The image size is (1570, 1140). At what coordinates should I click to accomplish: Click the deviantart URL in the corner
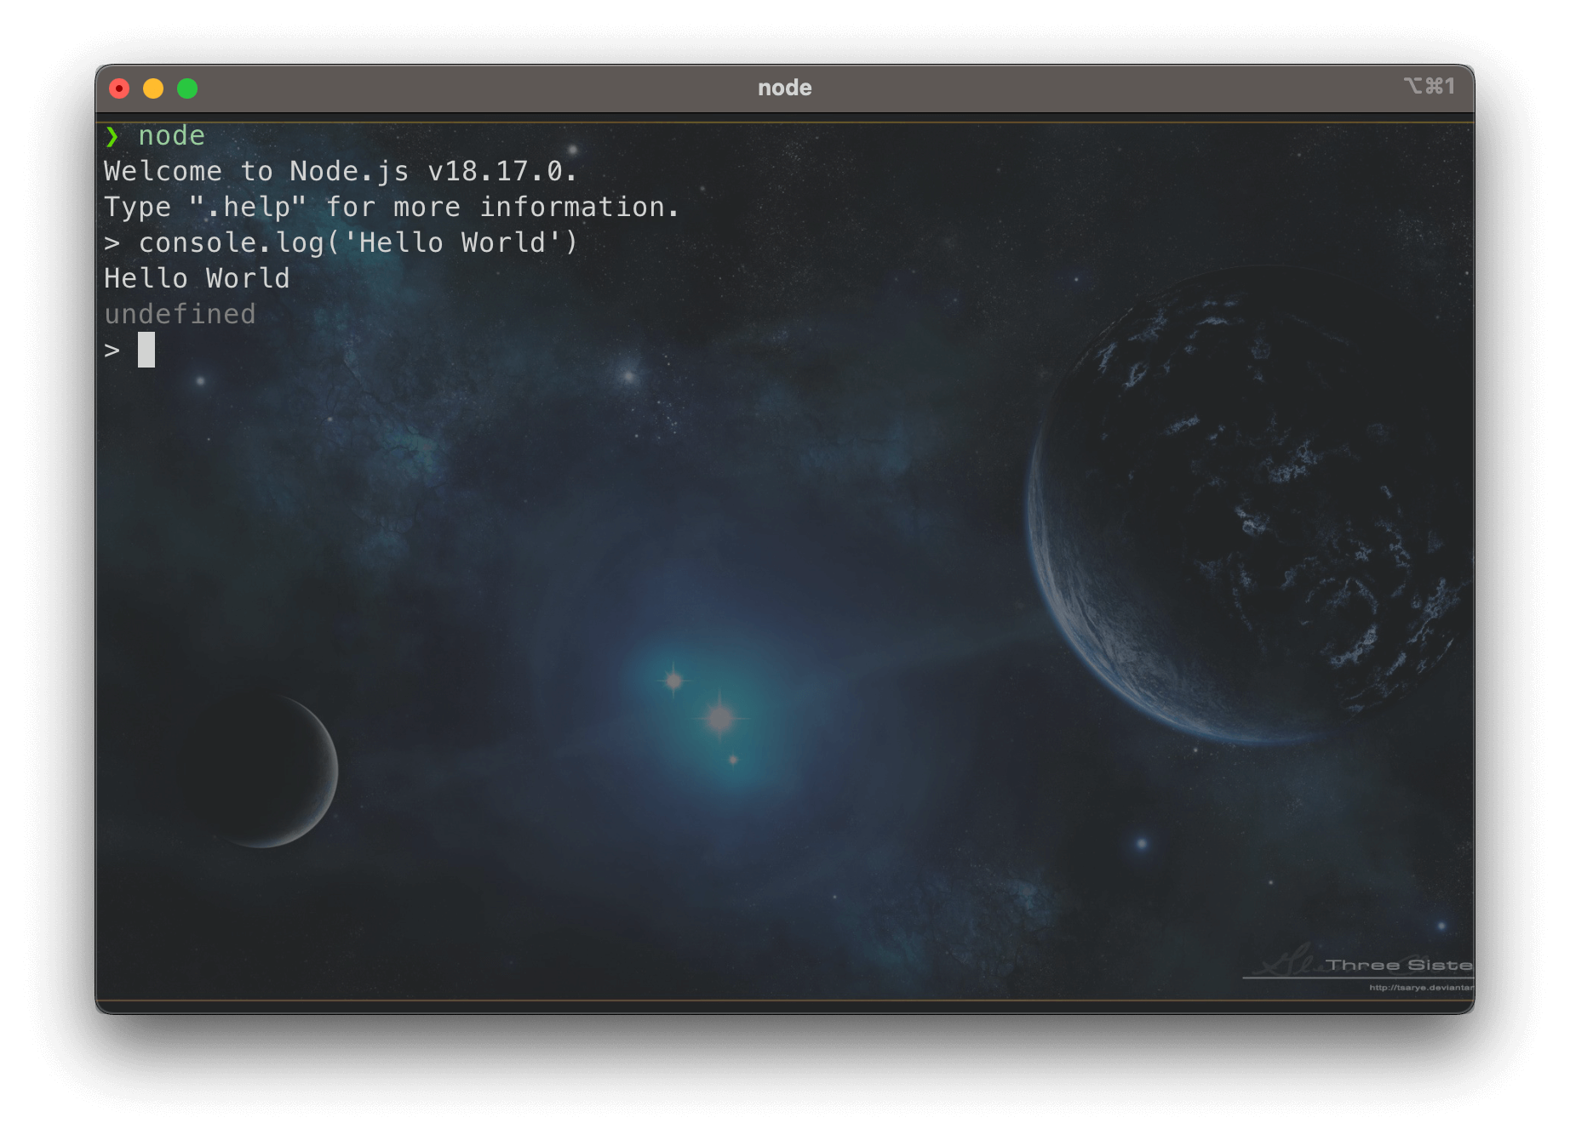[1420, 988]
